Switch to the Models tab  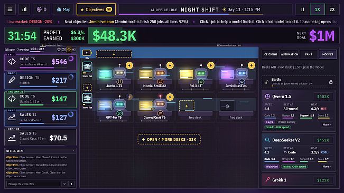(x=328, y=54)
